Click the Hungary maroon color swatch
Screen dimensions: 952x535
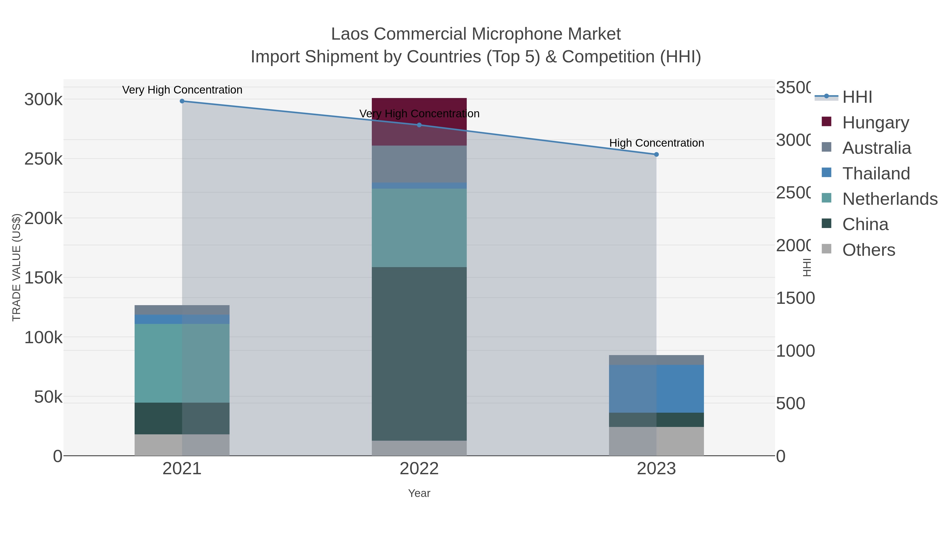tap(826, 122)
